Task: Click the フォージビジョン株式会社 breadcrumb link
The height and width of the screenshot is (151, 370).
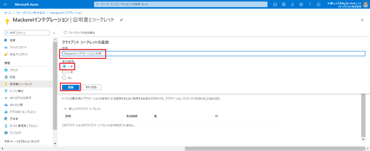Action: pos(31,13)
